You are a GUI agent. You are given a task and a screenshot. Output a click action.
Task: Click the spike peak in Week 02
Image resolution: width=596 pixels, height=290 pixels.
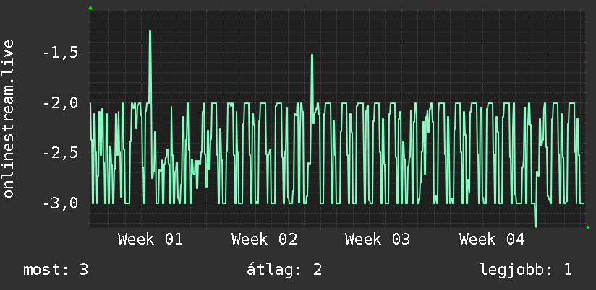pyautogui.click(x=312, y=55)
